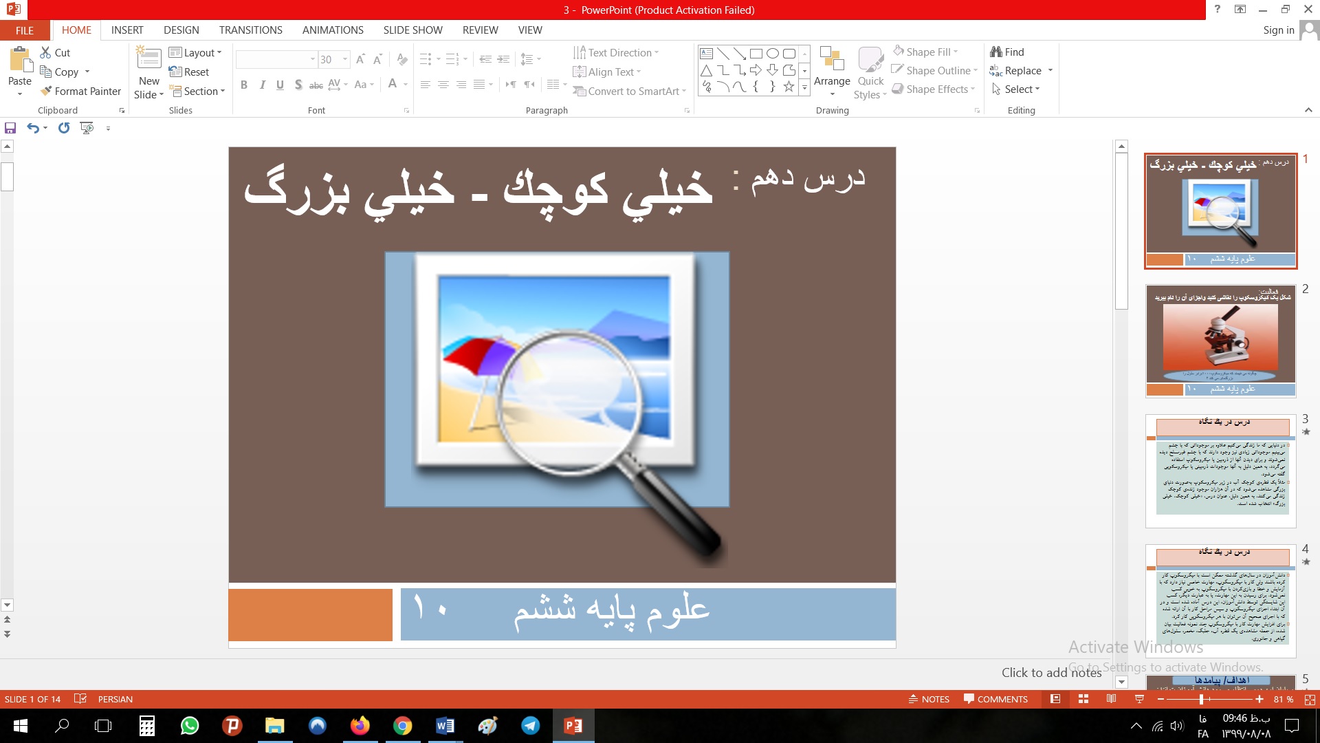
Task: Select the oval shape in Drawing gallery
Action: point(772,53)
